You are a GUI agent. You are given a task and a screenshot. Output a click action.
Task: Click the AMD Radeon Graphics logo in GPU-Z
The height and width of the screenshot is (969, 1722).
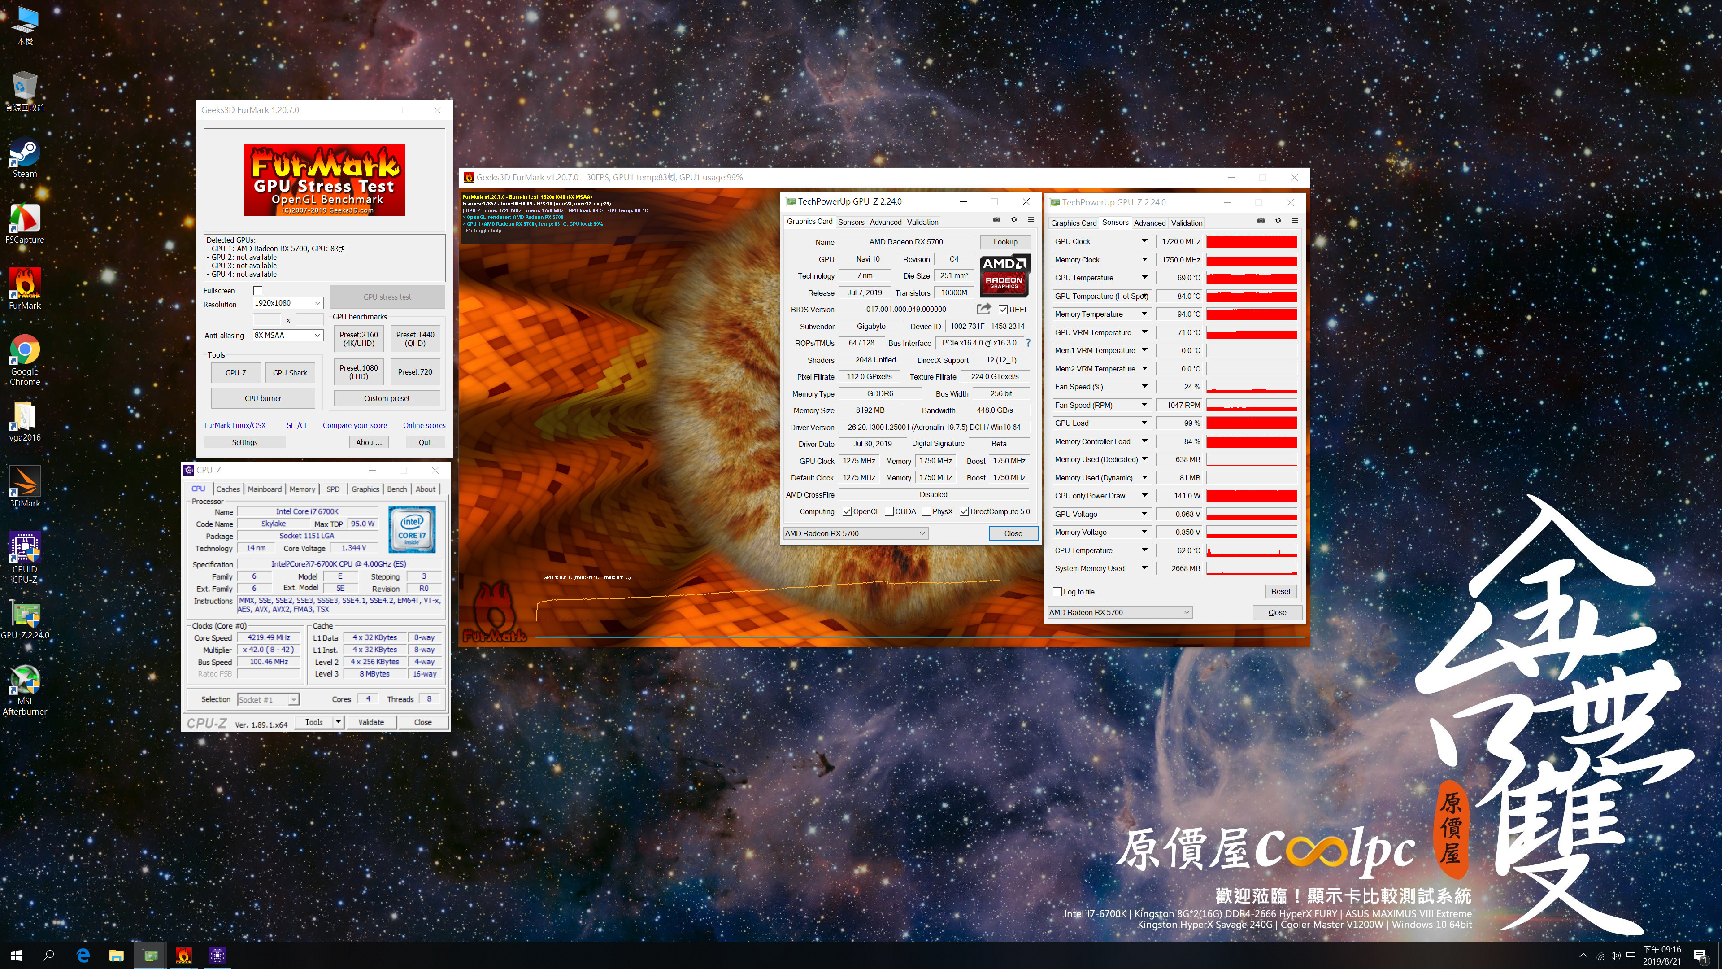click(1004, 275)
